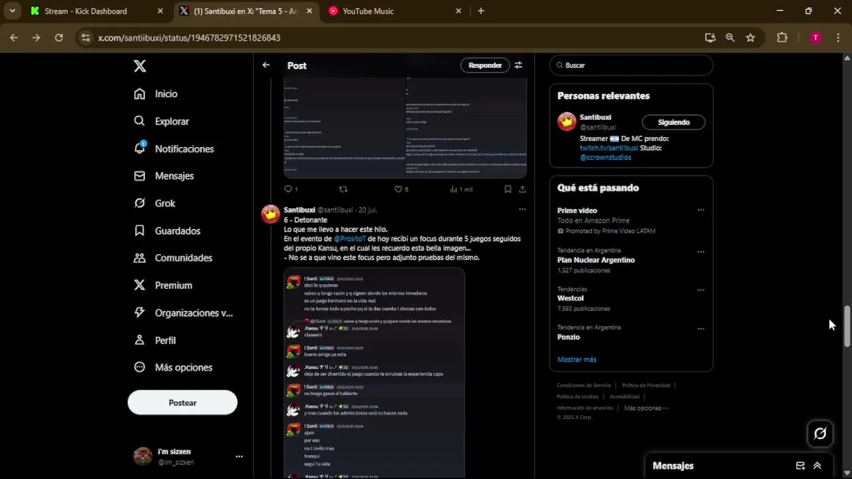Click the address bar URL
Image resolution: width=852 pixels, height=479 pixels.
pyautogui.click(x=189, y=38)
